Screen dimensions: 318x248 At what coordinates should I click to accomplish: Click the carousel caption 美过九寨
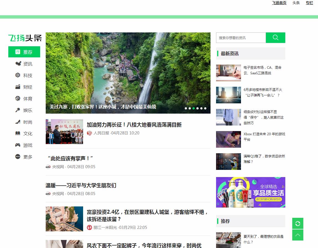click(x=103, y=107)
